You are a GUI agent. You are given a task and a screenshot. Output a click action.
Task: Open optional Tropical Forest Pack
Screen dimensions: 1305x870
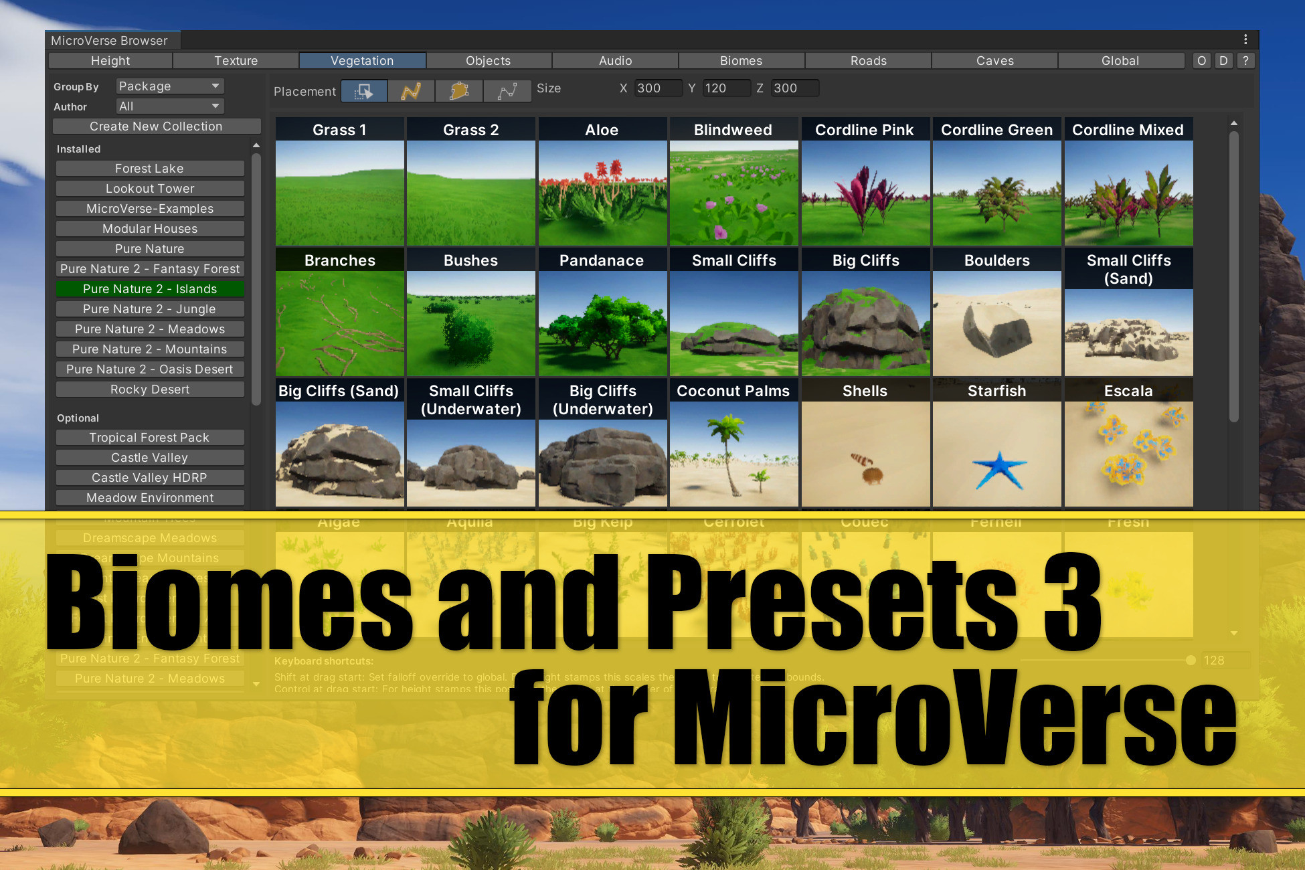(150, 438)
